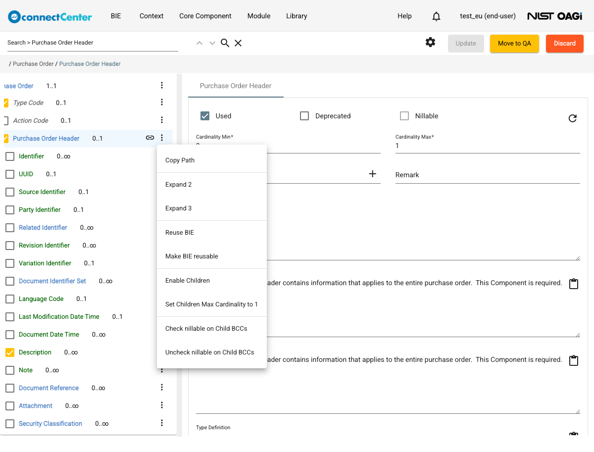Open more menu for Purchase Order row

click(162, 86)
